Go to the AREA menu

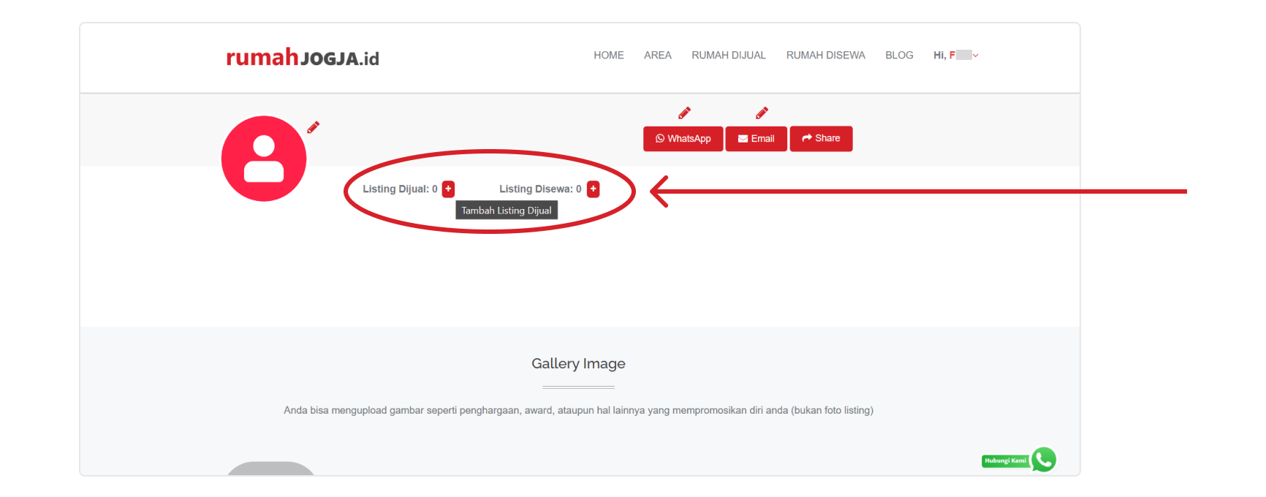(657, 56)
